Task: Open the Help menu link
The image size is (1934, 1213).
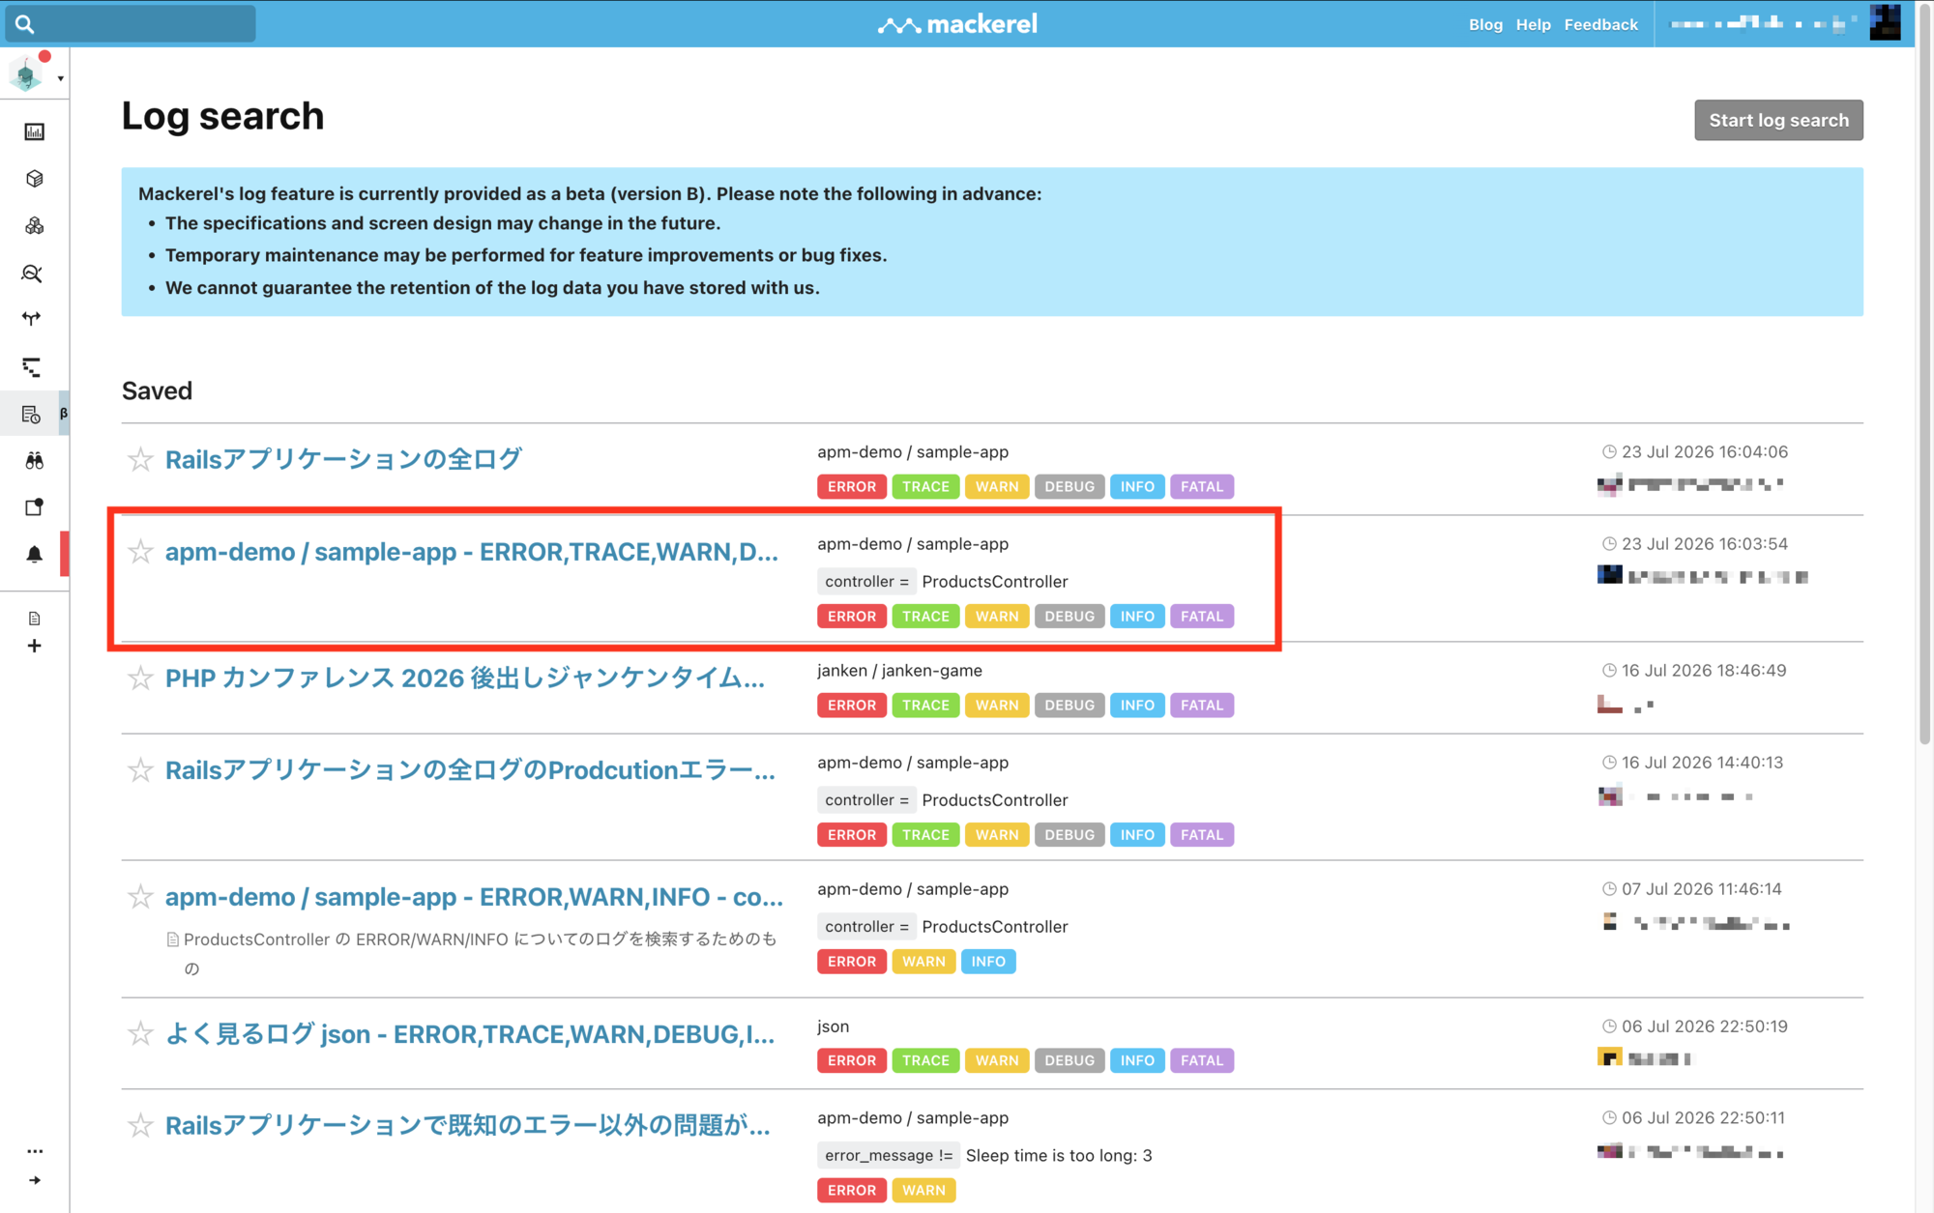Action: pyautogui.click(x=1533, y=25)
